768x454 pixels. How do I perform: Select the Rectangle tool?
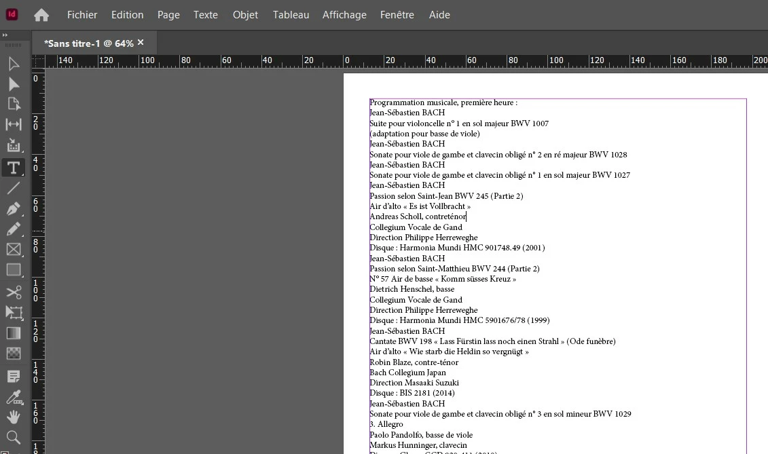(14, 270)
